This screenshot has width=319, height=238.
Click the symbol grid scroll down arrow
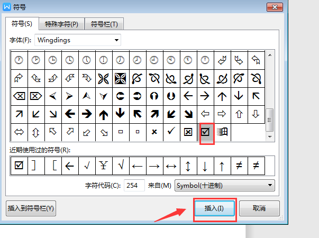point(270,137)
